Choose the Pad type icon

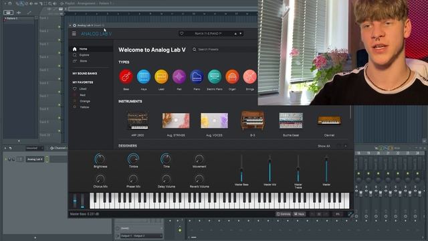click(x=179, y=77)
